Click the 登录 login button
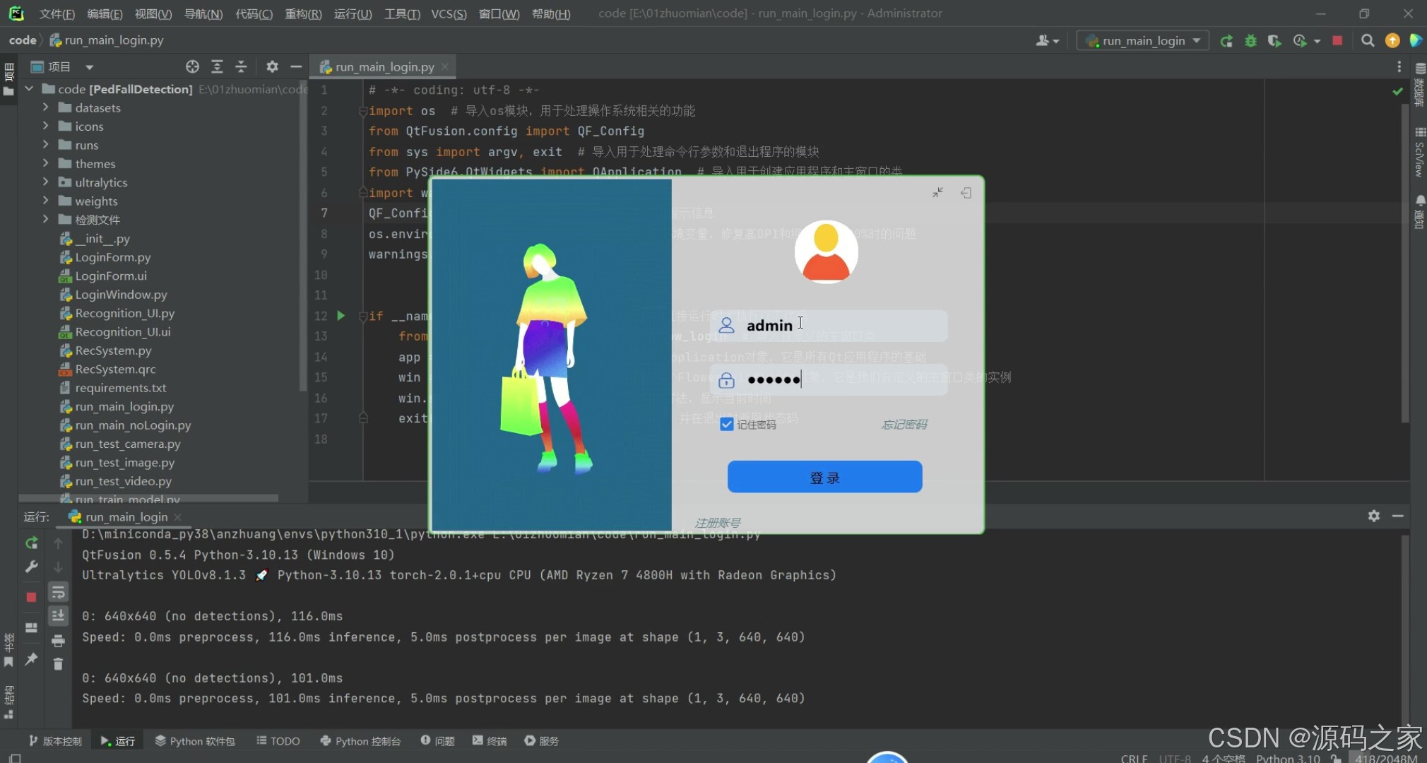 pyautogui.click(x=824, y=477)
